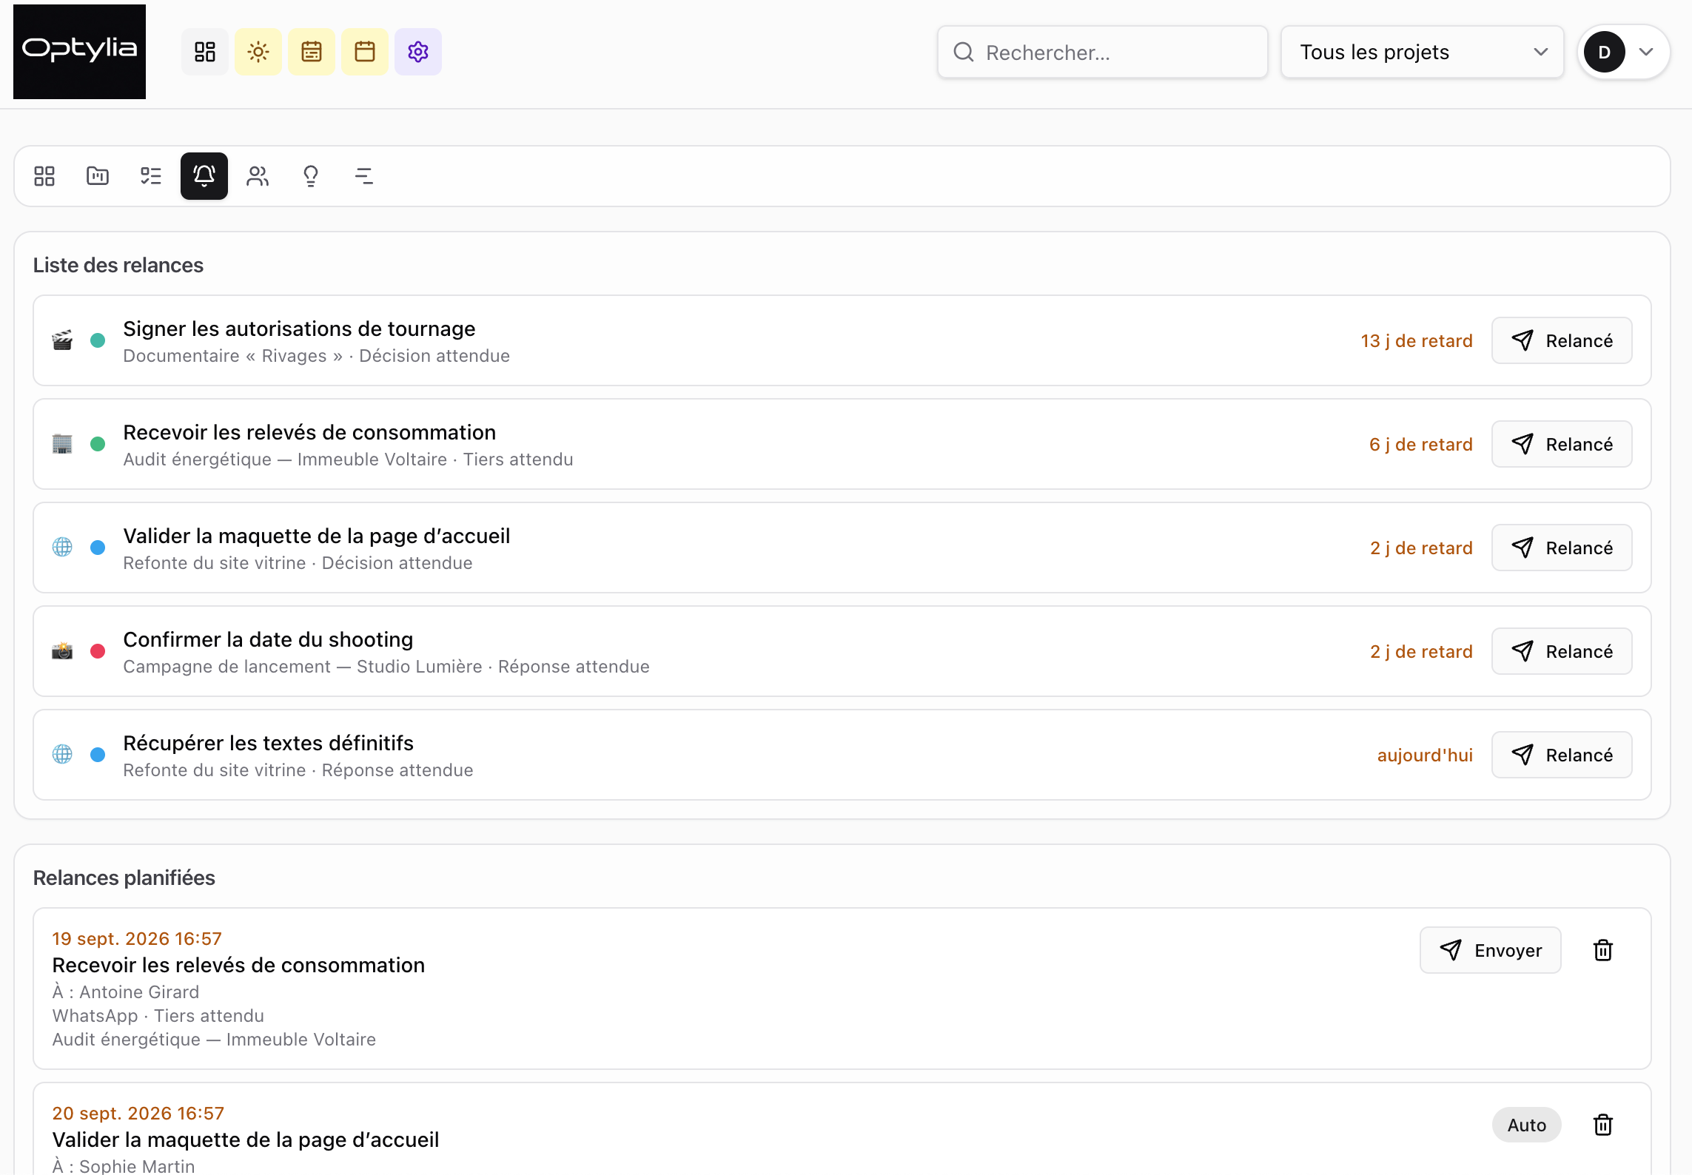Open the yellow month calendar icon
The width and height of the screenshot is (1692, 1175).
click(x=365, y=52)
